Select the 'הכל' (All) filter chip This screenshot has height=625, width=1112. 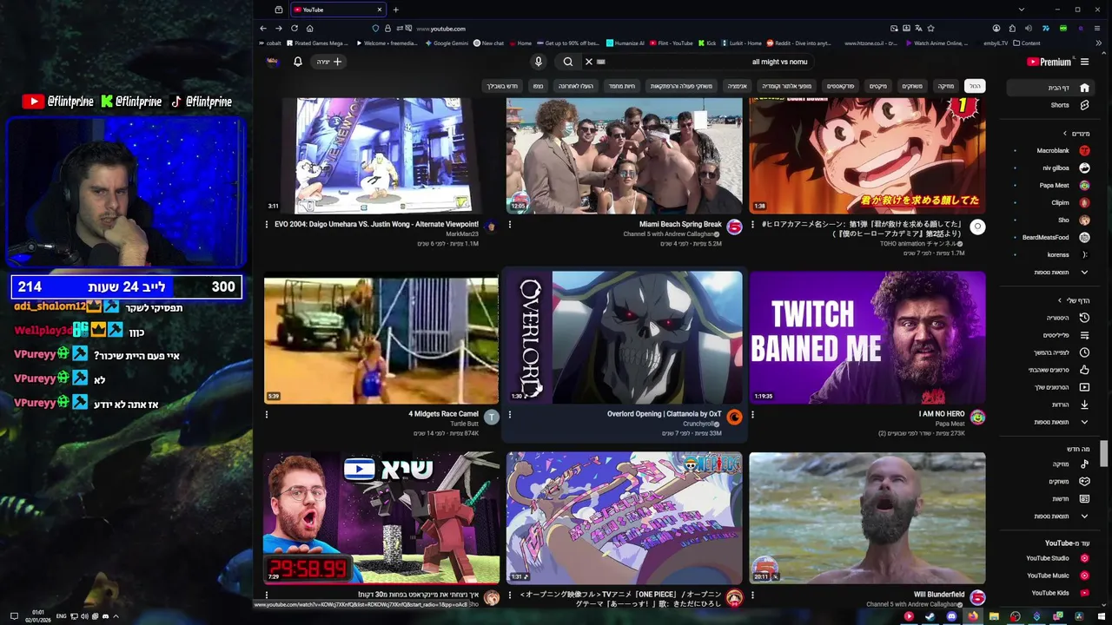[x=975, y=86]
